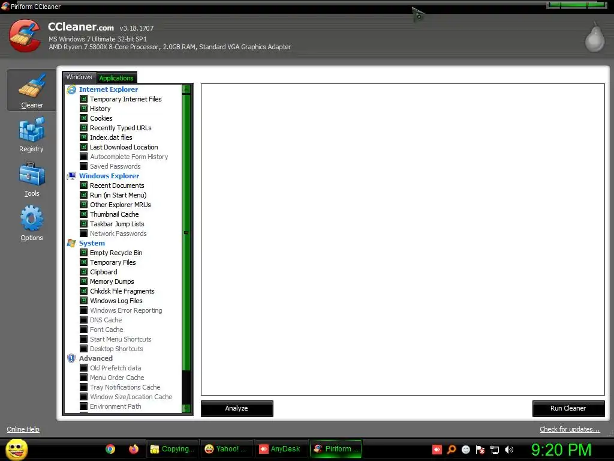Enable Old Prefetch data checkbox
Image resolution: width=614 pixels, height=461 pixels.
tap(83, 368)
